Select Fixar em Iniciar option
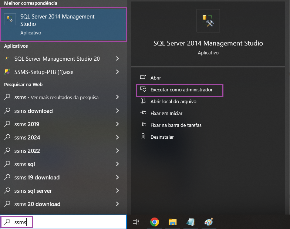 click(x=166, y=114)
